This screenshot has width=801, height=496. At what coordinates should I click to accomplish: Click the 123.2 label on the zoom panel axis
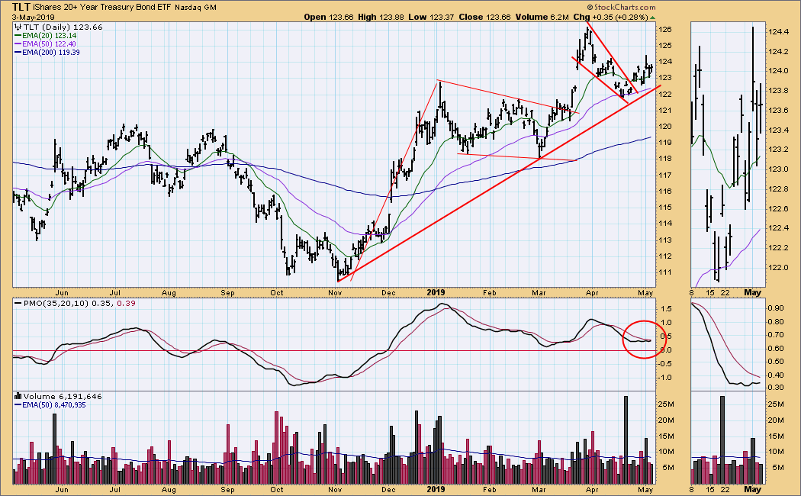[779, 150]
